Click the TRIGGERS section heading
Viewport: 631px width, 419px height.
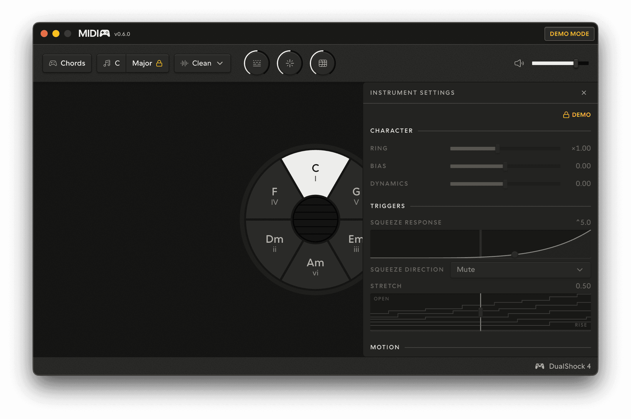coord(388,206)
